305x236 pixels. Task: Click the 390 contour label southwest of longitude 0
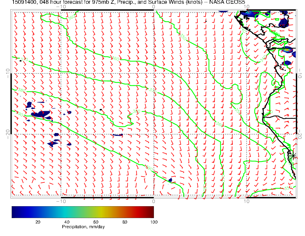(x=149, y=168)
